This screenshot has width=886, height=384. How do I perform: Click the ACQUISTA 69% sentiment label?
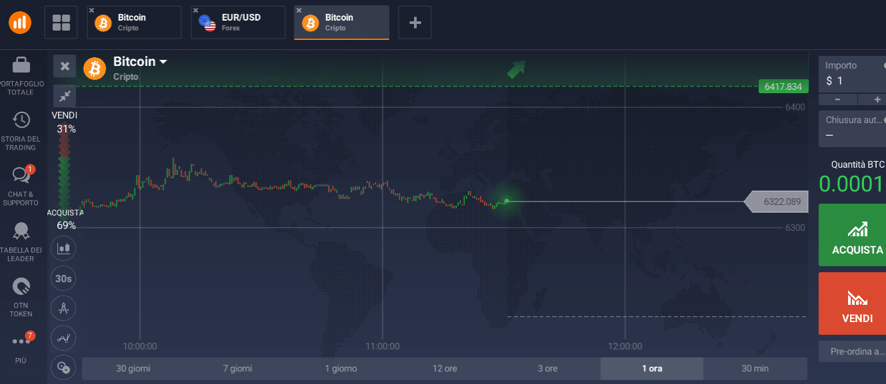point(65,219)
